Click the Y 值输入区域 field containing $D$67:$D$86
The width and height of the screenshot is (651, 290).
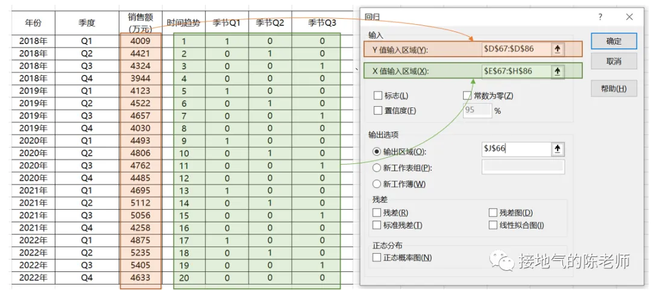pos(517,49)
